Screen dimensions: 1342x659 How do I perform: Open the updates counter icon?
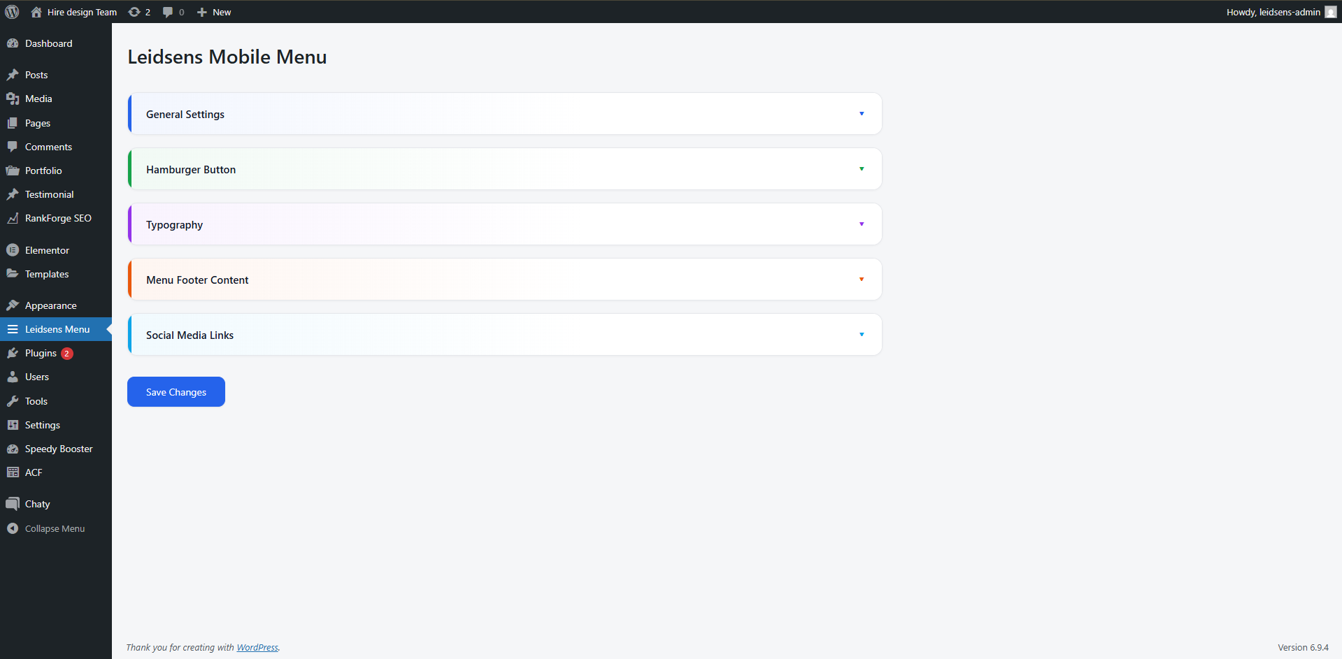coord(138,11)
